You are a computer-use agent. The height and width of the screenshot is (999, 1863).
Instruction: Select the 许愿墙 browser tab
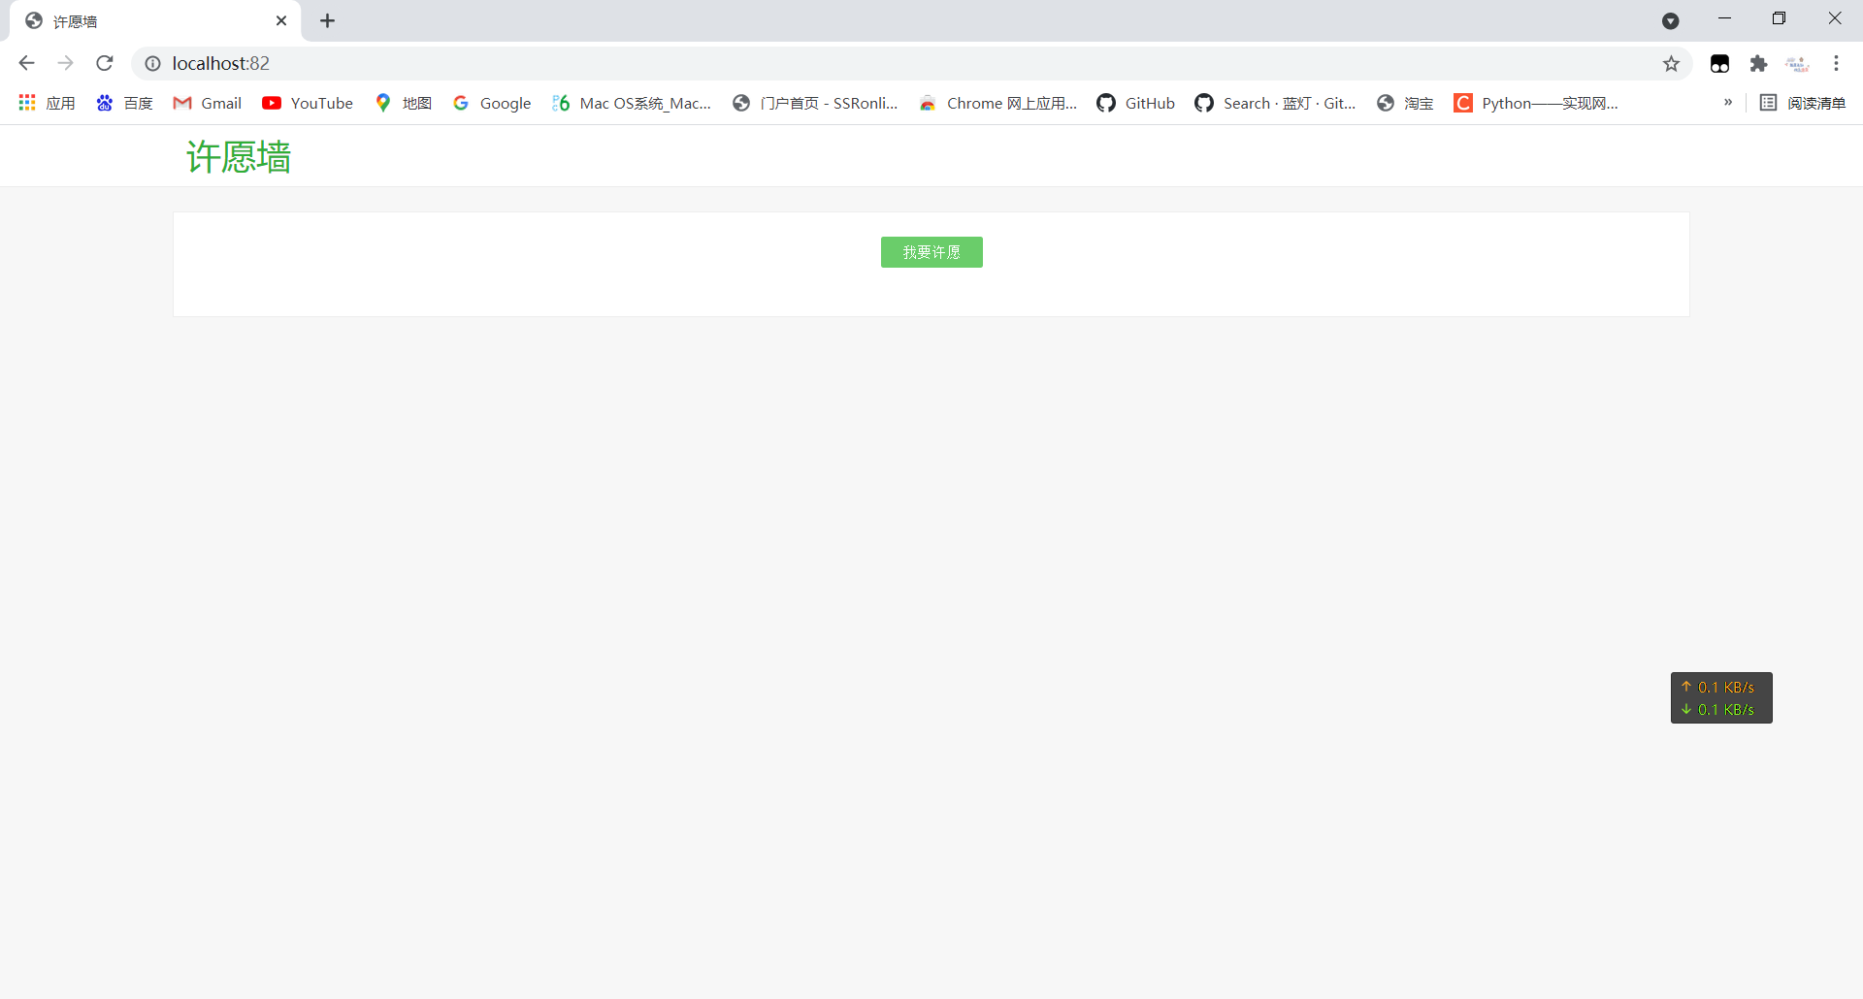tap(155, 21)
